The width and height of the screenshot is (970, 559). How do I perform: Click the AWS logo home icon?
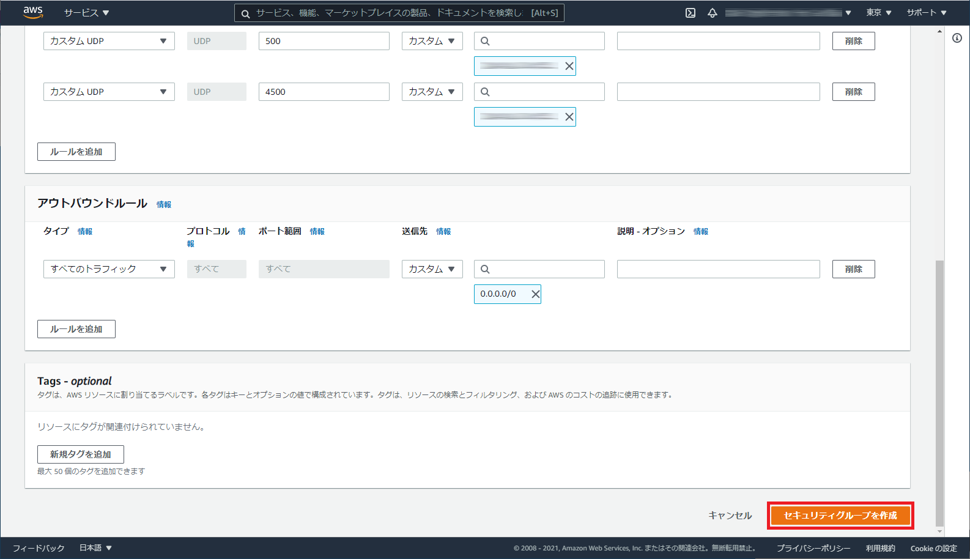pos(33,12)
